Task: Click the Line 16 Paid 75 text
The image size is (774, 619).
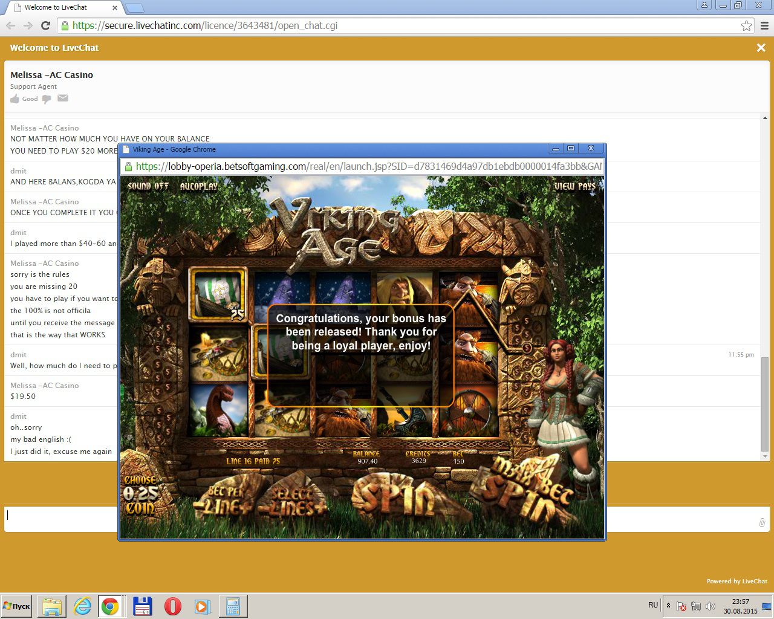Action: 253,461
